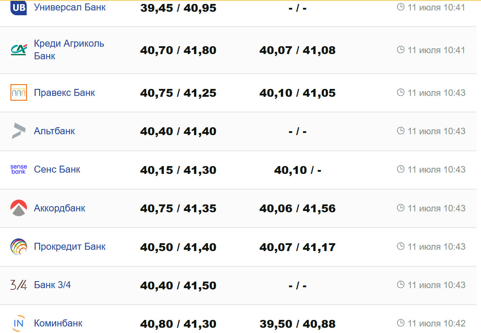Open the Креди Агриколь Банк link
This screenshot has width=481, height=333.
click(69, 50)
